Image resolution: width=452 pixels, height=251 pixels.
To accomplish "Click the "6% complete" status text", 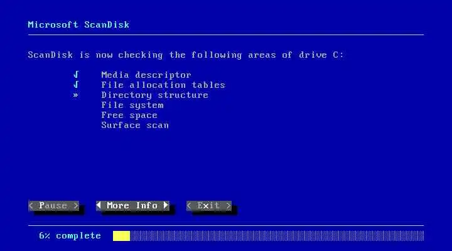I will click(70, 236).
